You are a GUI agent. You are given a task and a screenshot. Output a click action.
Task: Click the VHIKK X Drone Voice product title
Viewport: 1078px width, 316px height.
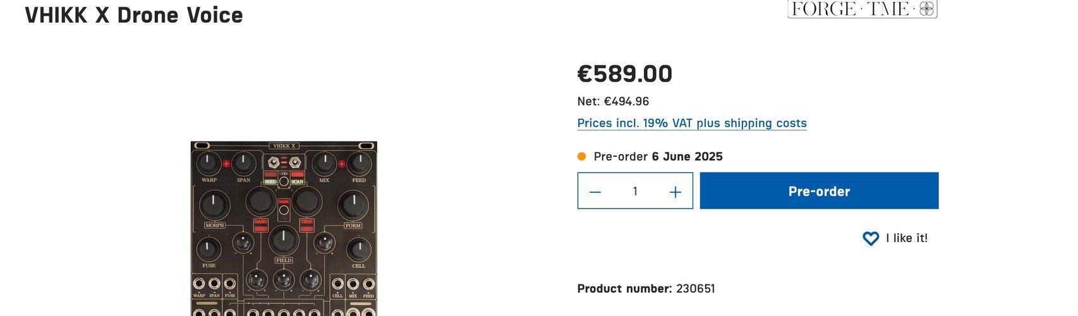pyautogui.click(x=134, y=15)
